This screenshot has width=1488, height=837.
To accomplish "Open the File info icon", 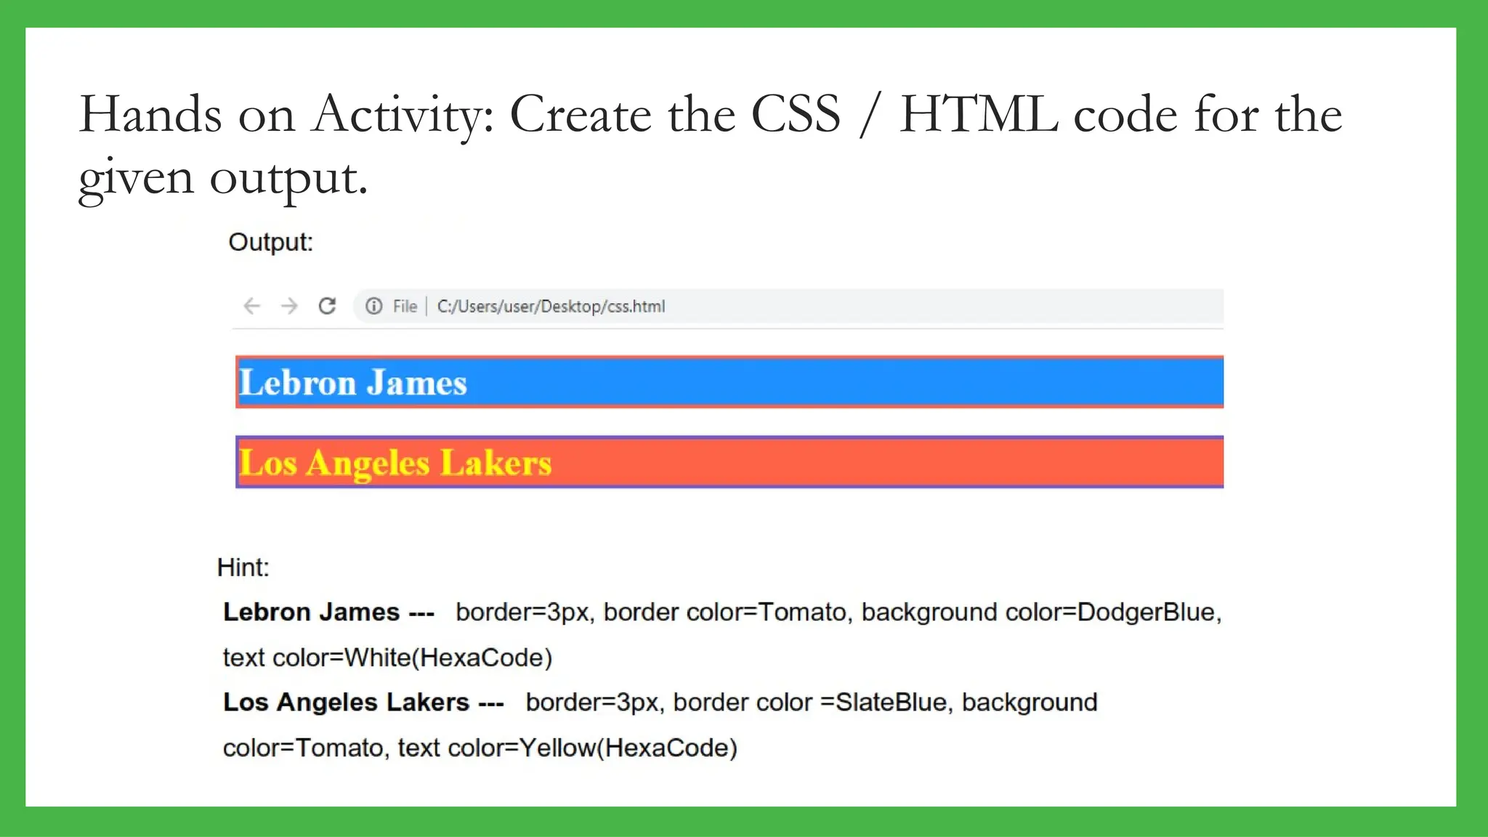I will click(373, 306).
